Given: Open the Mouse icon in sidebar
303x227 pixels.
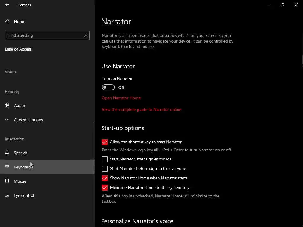Looking at the screenshot, I should [7, 181].
